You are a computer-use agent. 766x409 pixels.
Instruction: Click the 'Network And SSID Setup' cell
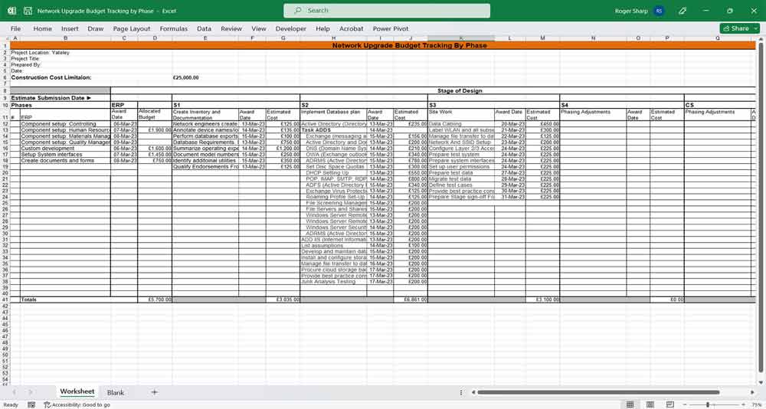tap(460, 142)
